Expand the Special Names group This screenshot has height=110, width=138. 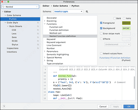45,57
